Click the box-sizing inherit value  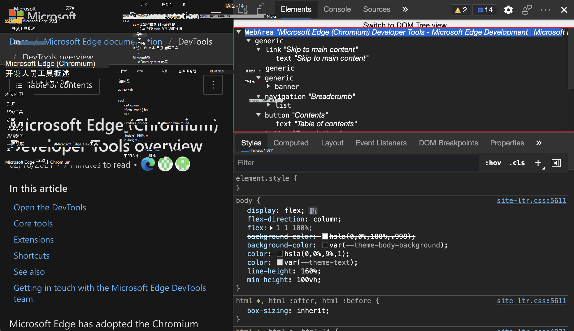[311, 311]
